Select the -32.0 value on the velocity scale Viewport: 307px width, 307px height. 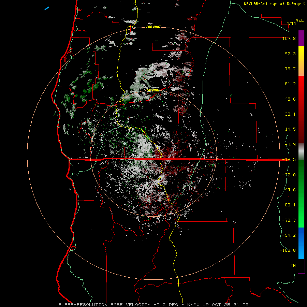coord(289,175)
